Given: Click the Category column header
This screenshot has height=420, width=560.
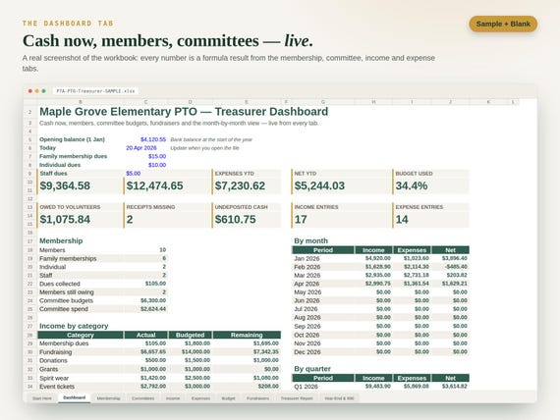Looking at the screenshot, I should (81, 335).
